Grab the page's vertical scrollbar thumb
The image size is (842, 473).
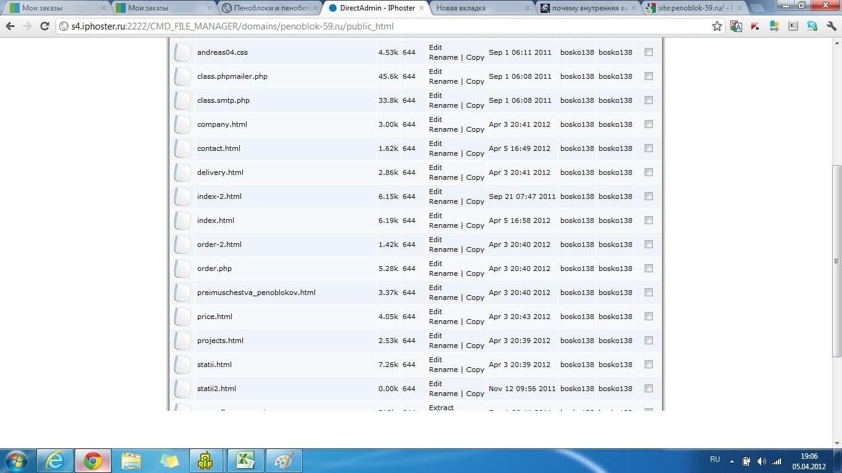pos(836,261)
